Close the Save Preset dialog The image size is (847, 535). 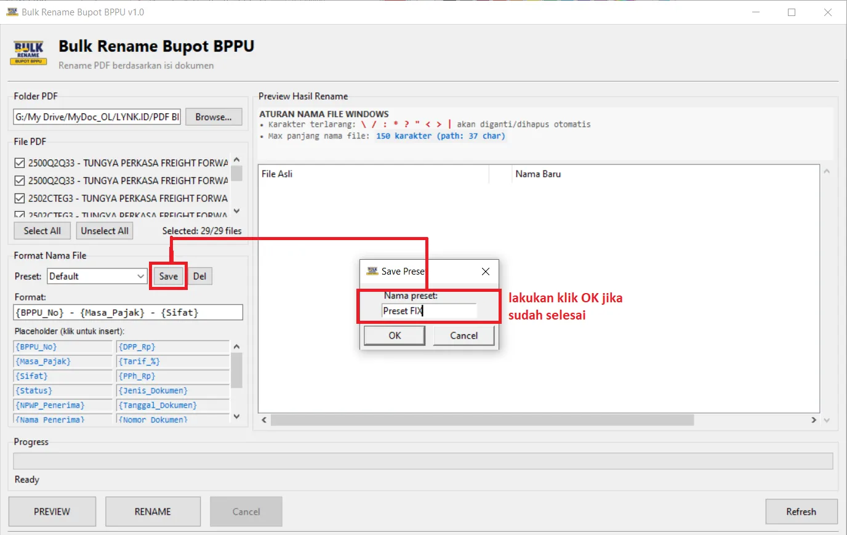pyautogui.click(x=485, y=272)
